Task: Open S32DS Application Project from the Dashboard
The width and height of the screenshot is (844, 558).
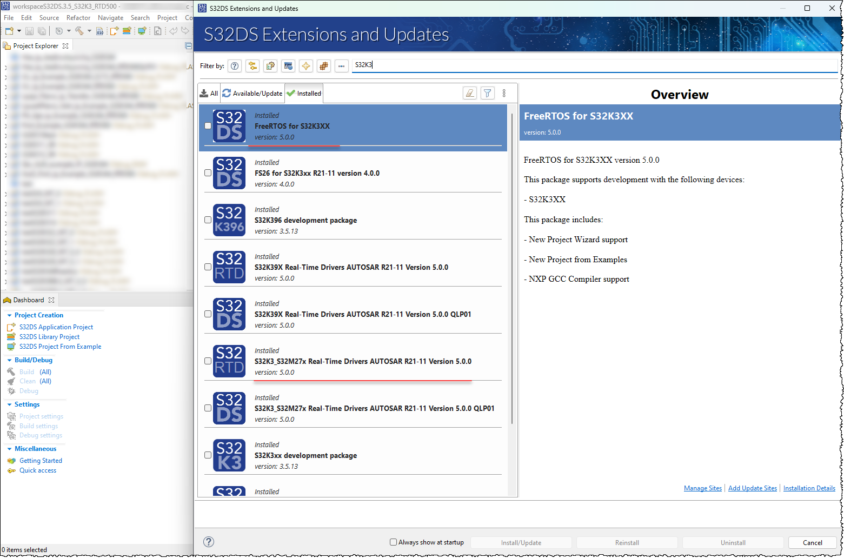Action: (x=56, y=327)
